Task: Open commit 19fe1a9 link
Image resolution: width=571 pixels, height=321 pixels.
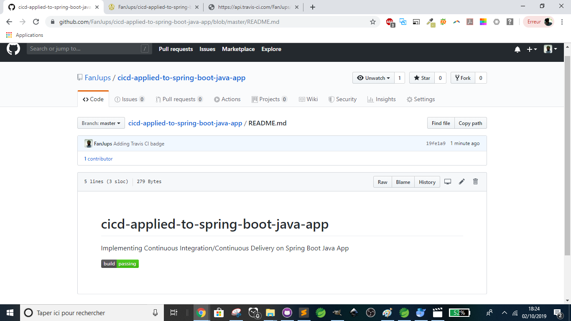Action: tap(436, 144)
